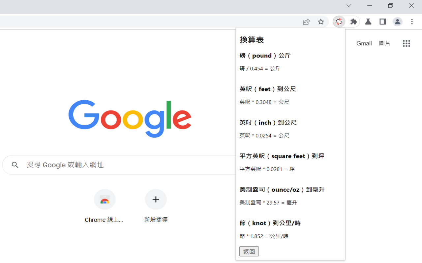Select heading 美制盎司（ounce/oz）到毫升
The width and height of the screenshot is (422, 263).
click(x=282, y=190)
